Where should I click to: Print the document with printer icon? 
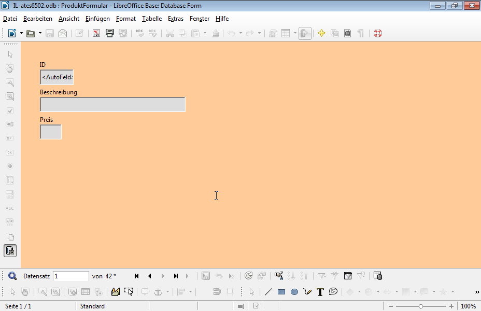pos(109,33)
